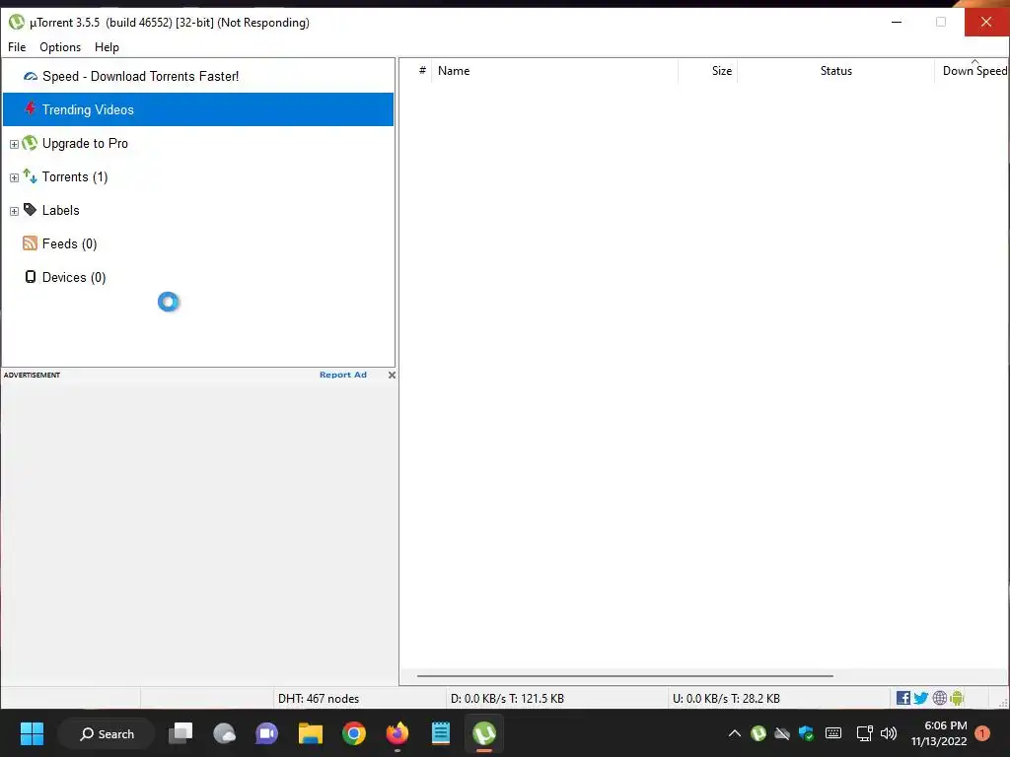Screen dimensions: 1010x757
Task: Close the advertisement panel
Action: [392, 375]
